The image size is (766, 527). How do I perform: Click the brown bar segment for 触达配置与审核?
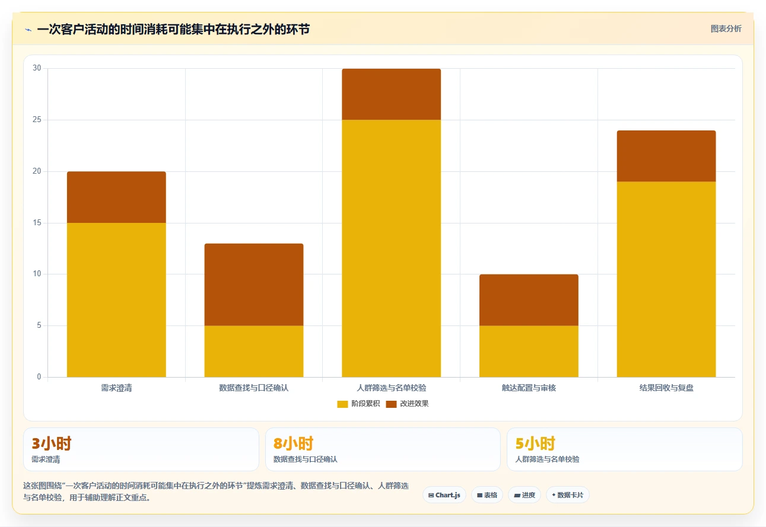pos(529,300)
